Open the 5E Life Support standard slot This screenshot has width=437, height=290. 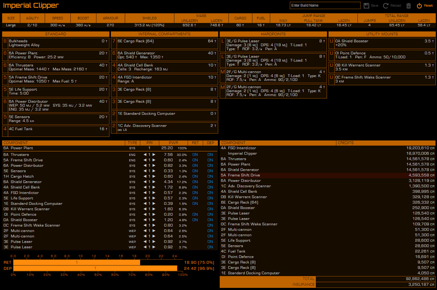(x=56, y=92)
